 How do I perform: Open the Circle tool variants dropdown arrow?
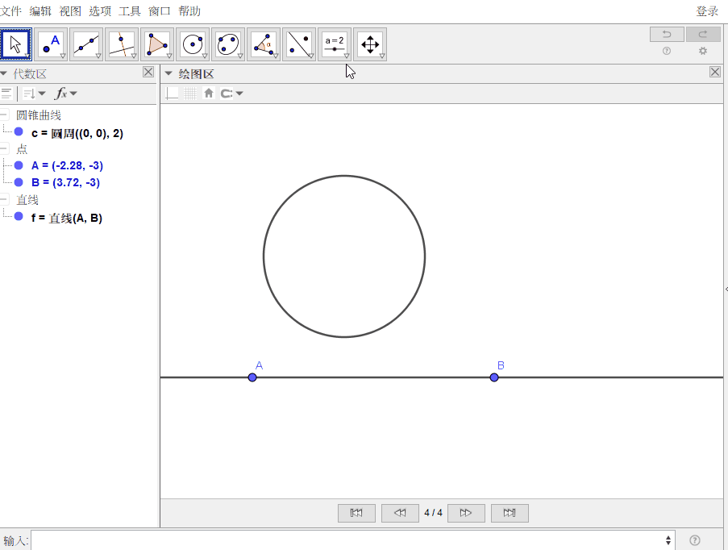coord(203,56)
